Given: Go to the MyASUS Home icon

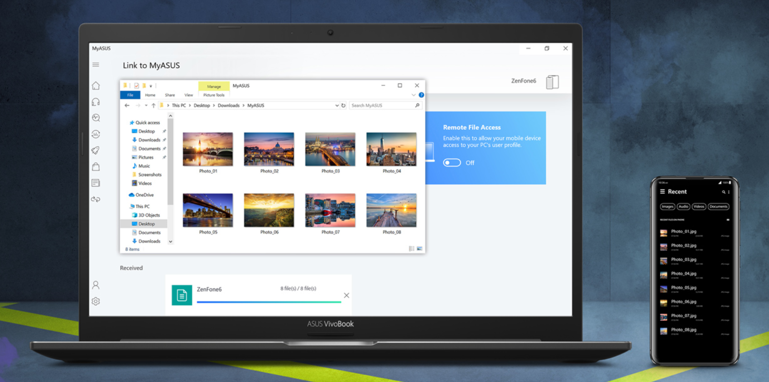Looking at the screenshot, I should click(96, 86).
